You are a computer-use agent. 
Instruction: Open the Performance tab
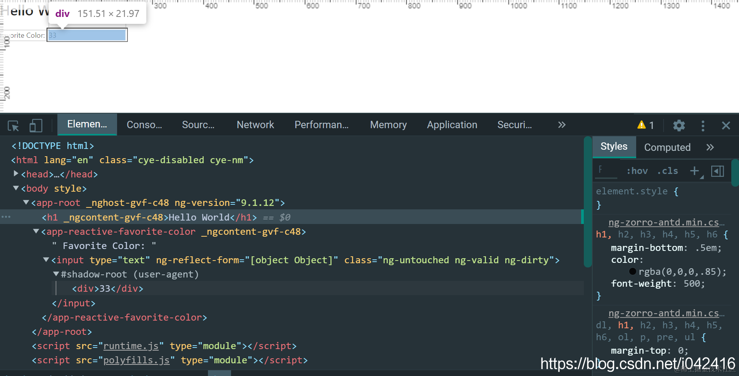pos(322,125)
